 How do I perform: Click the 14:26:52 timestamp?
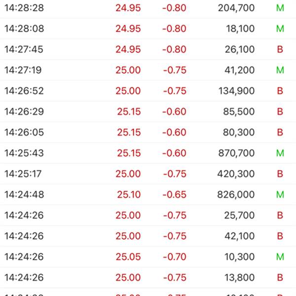point(24,91)
